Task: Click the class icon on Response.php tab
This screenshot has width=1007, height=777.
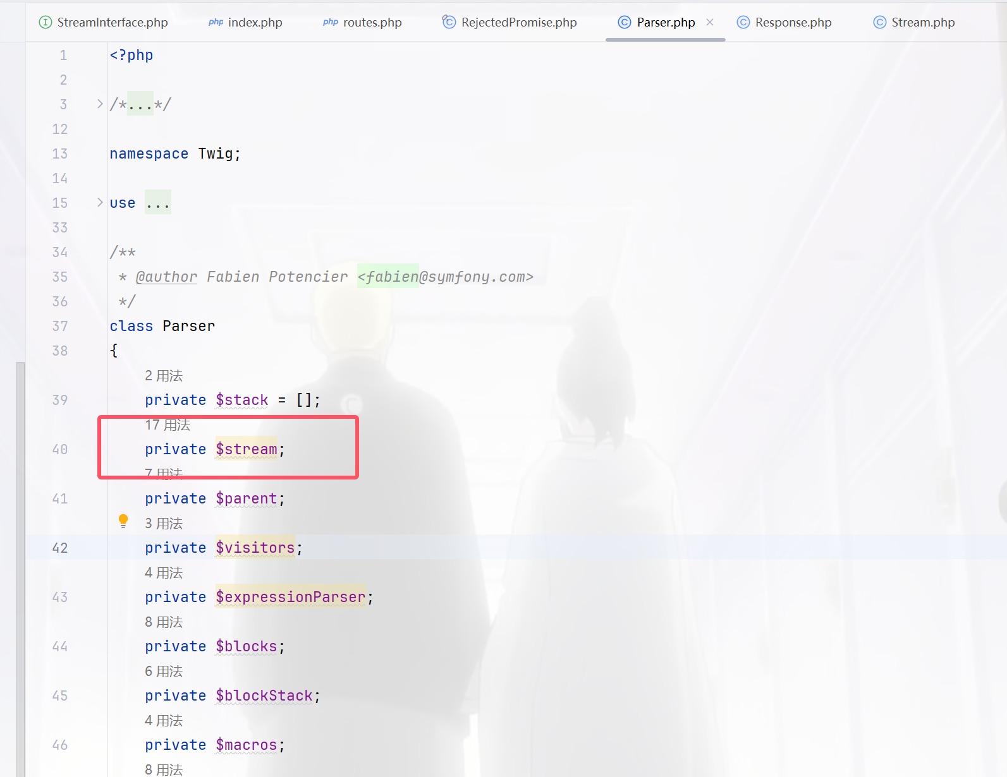Action: pyautogui.click(x=743, y=23)
